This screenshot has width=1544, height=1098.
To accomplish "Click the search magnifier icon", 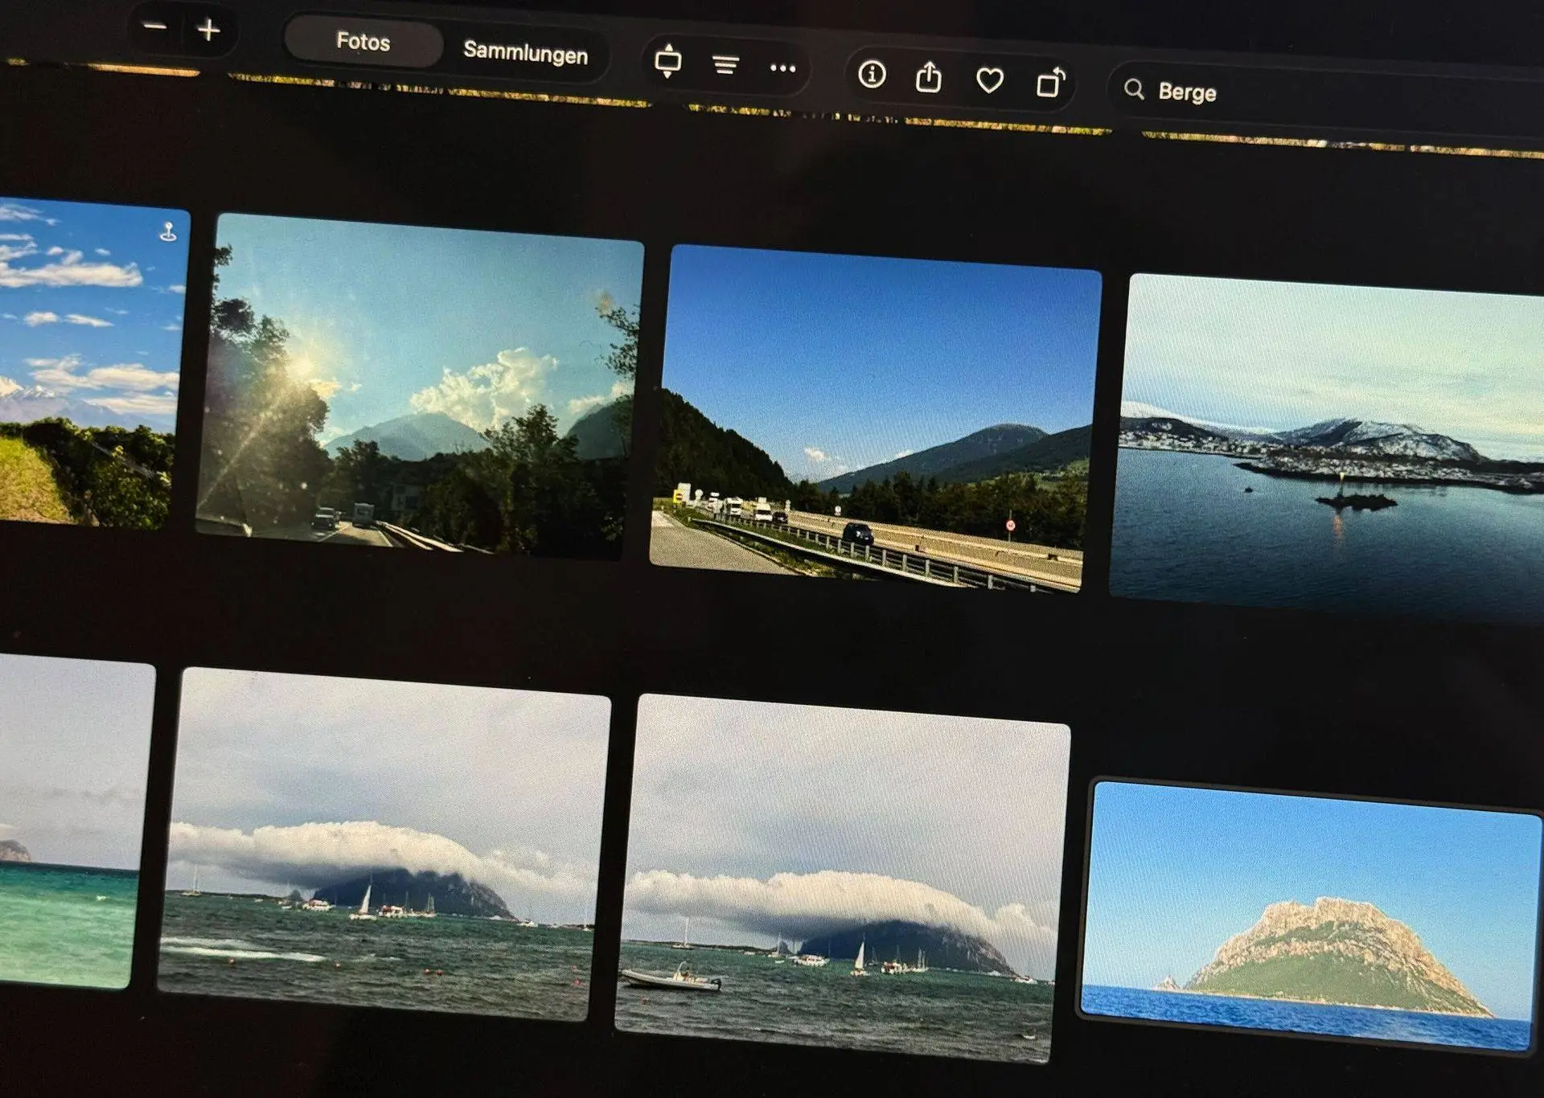I will [x=1134, y=88].
